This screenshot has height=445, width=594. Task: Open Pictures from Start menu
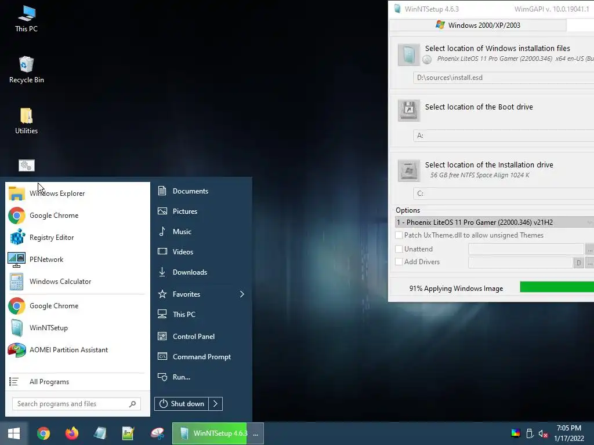pyautogui.click(x=201, y=211)
